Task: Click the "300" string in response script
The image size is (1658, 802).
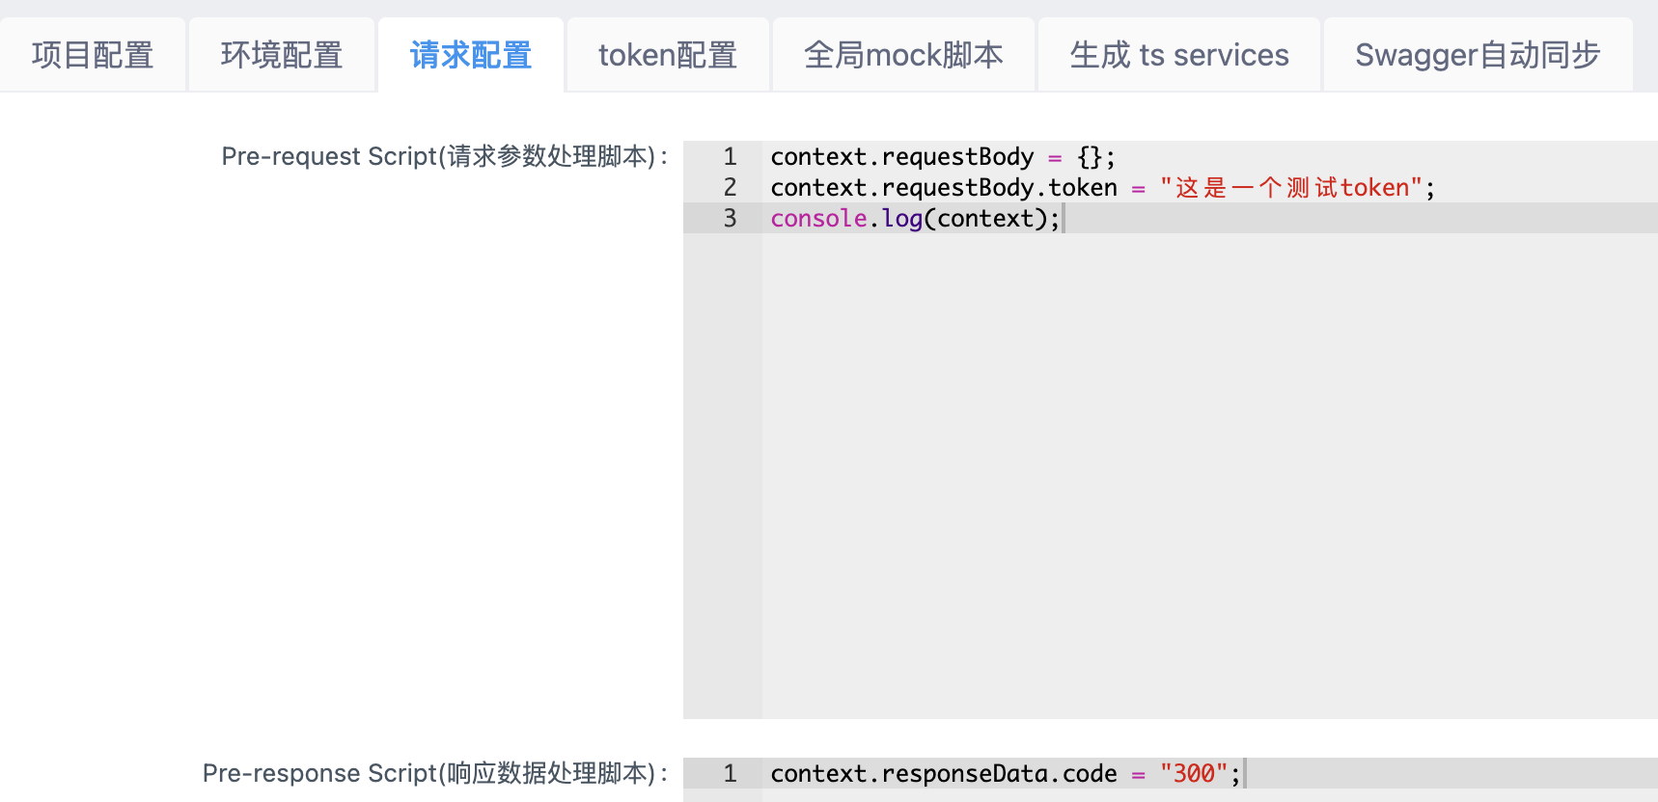Action: click(x=1194, y=773)
